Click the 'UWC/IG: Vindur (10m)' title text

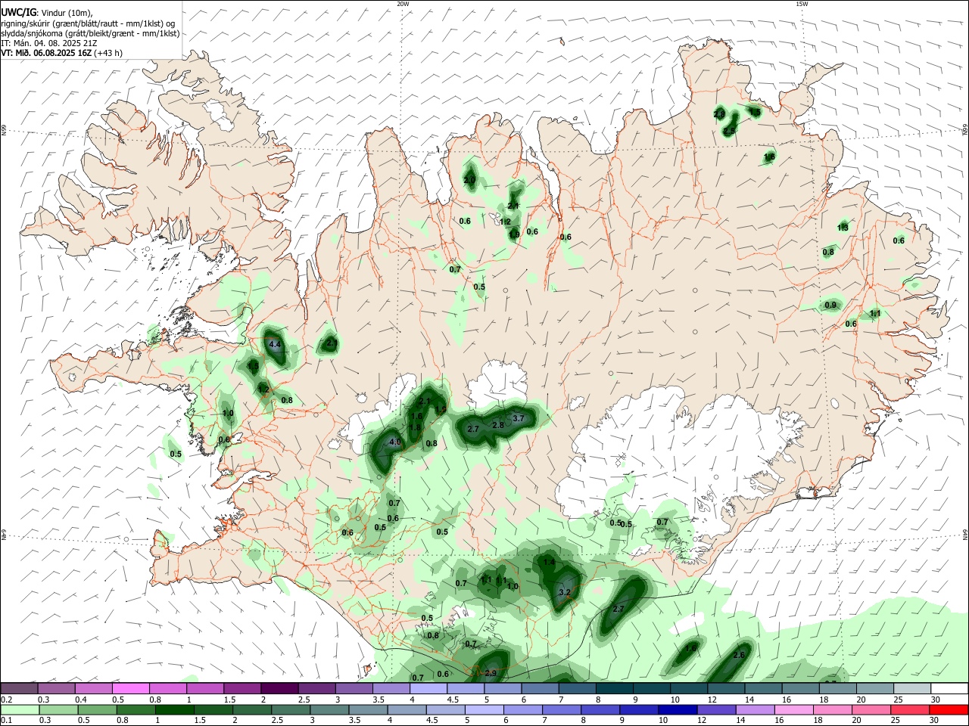tap(45, 13)
